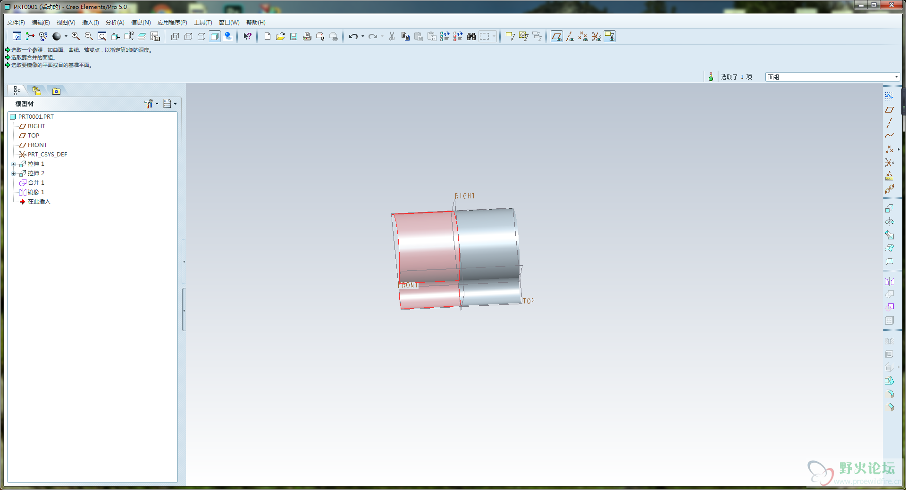The height and width of the screenshot is (490, 906).
Task: Click the Copy icon
Action: [405, 36]
